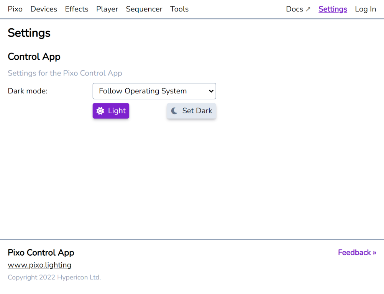This screenshot has height=294, width=384.
Task: Open the Docs page
Action: point(294,9)
